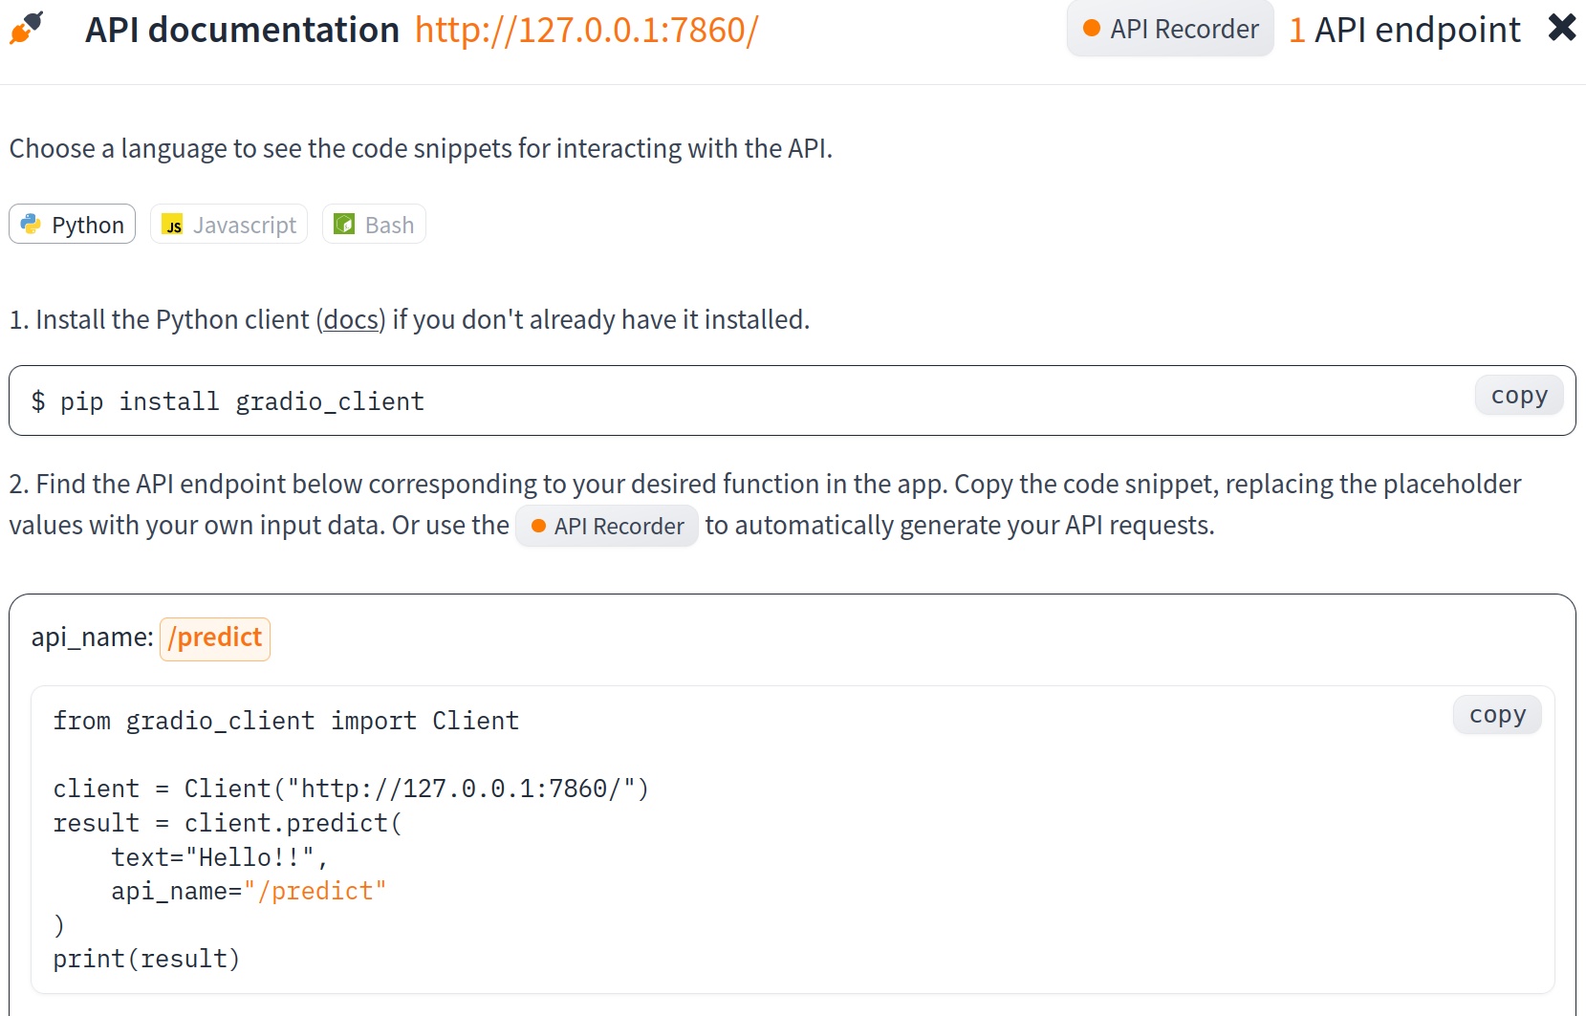Click the Javascript JS icon
1586x1016 pixels.
173,225
